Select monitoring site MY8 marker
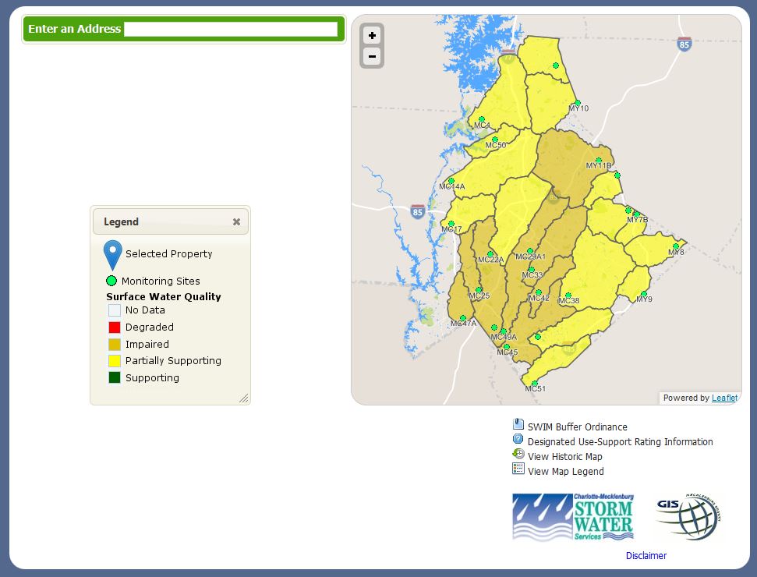Viewport: 757px width, 577px height. click(676, 246)
